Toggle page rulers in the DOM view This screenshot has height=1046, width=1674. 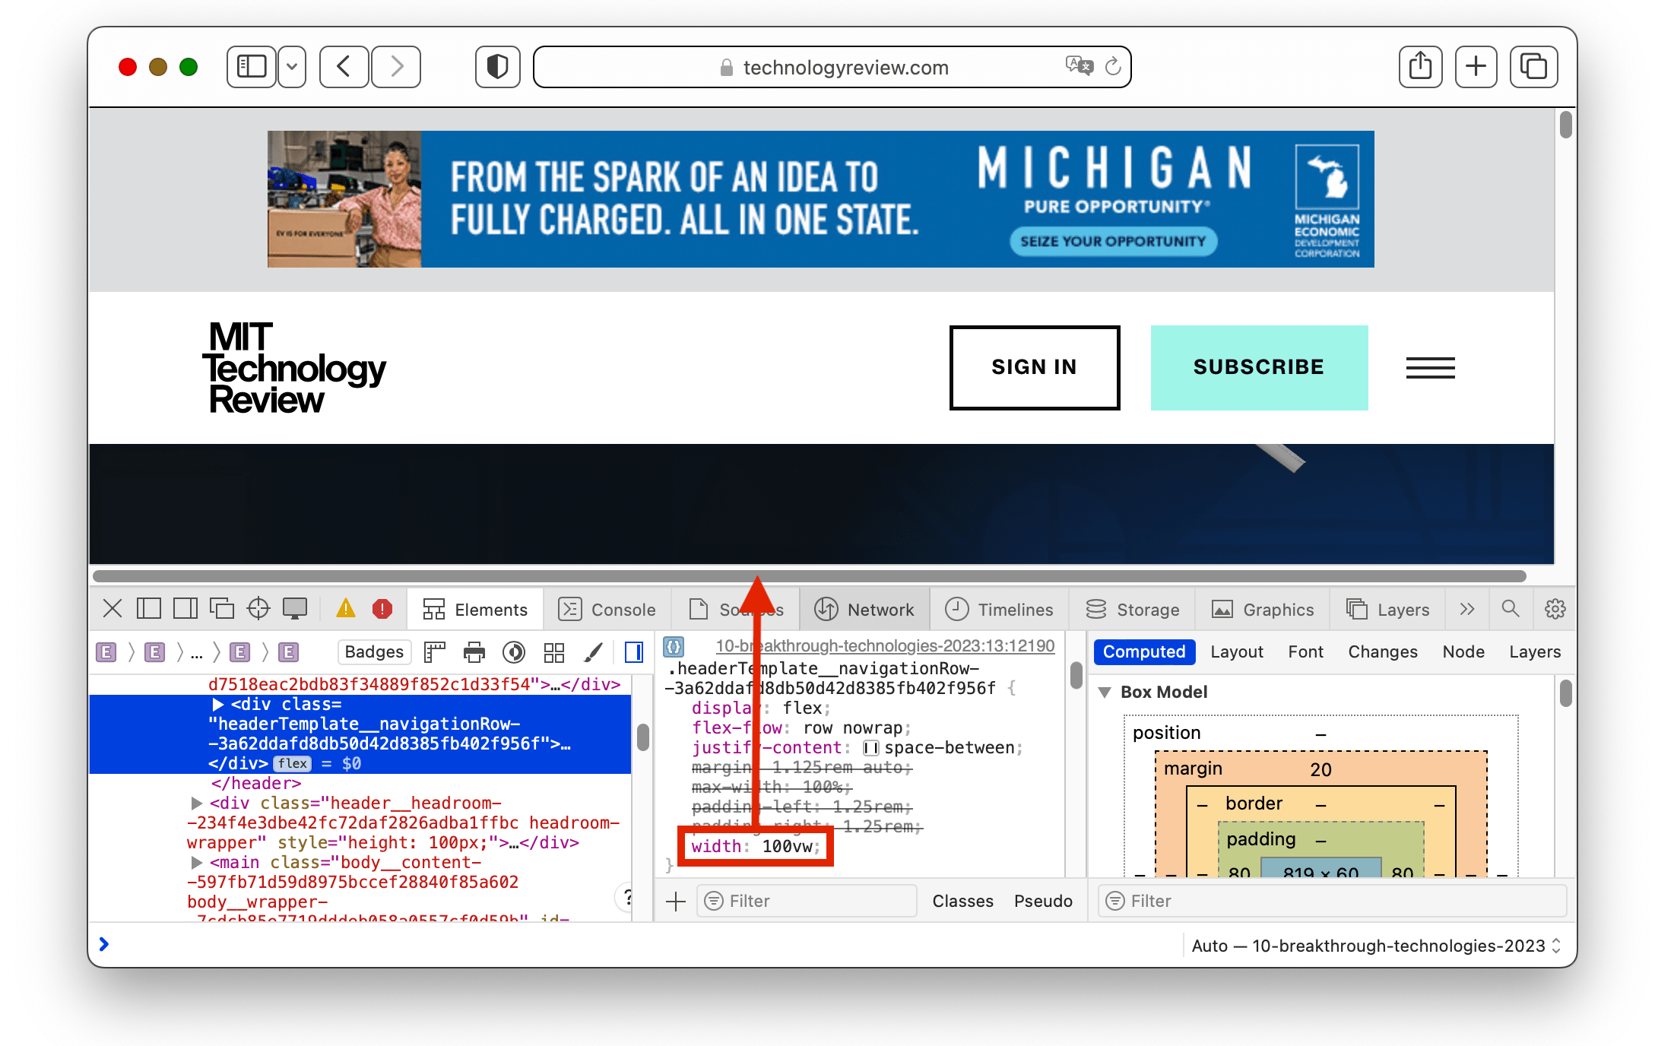pyautogui.click(x=435, y=652)
